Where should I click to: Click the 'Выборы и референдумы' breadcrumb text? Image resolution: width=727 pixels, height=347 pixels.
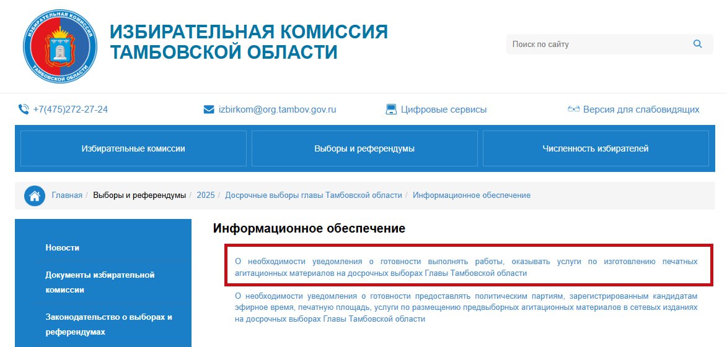click(139, 195)
